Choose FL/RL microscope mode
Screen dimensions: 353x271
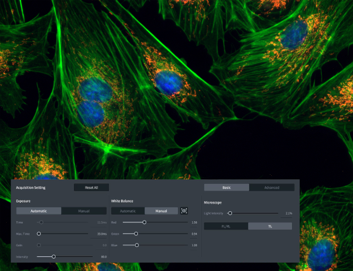pyautogui.click(x=226, y=227)
